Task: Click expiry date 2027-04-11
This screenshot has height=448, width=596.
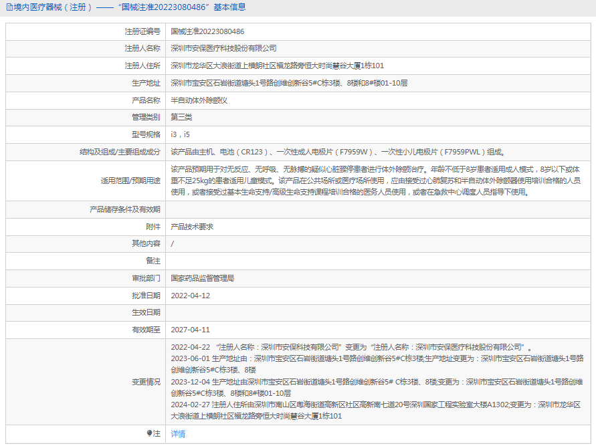Action: pos(190,330)
